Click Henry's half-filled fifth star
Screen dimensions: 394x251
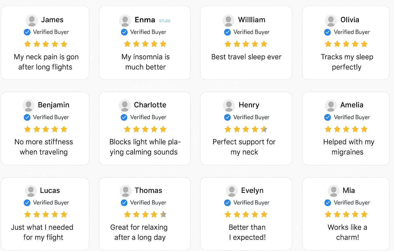(x=264, y=129)
